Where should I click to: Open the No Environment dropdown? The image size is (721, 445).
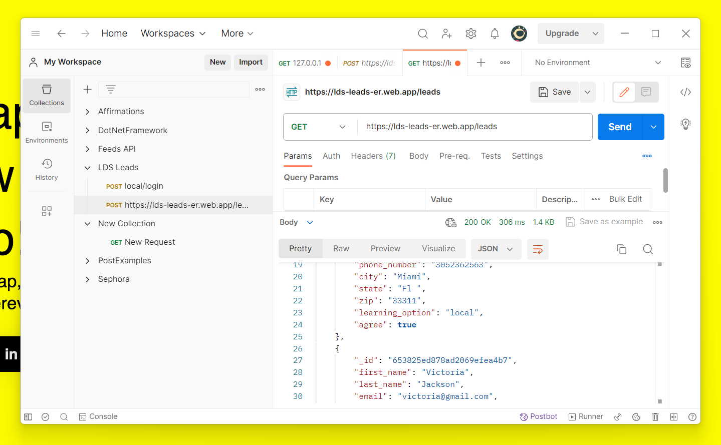pos(598,63)
